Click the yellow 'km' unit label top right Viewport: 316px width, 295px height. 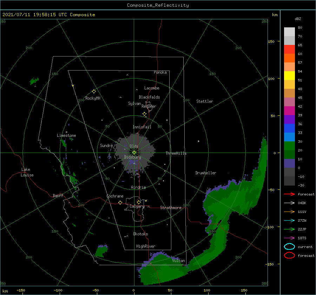pos(275,15)
